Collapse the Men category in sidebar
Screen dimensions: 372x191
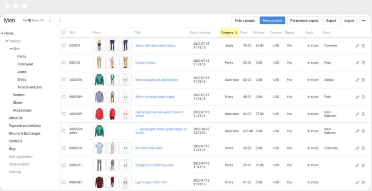pyautogui.click(x=11, y=49)
